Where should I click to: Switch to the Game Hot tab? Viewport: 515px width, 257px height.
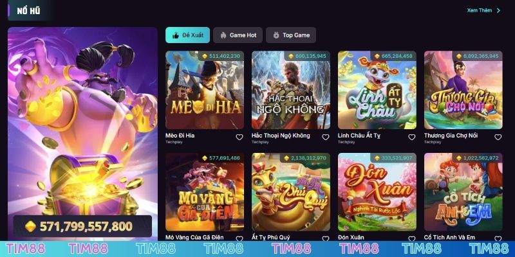coord(238,35)
